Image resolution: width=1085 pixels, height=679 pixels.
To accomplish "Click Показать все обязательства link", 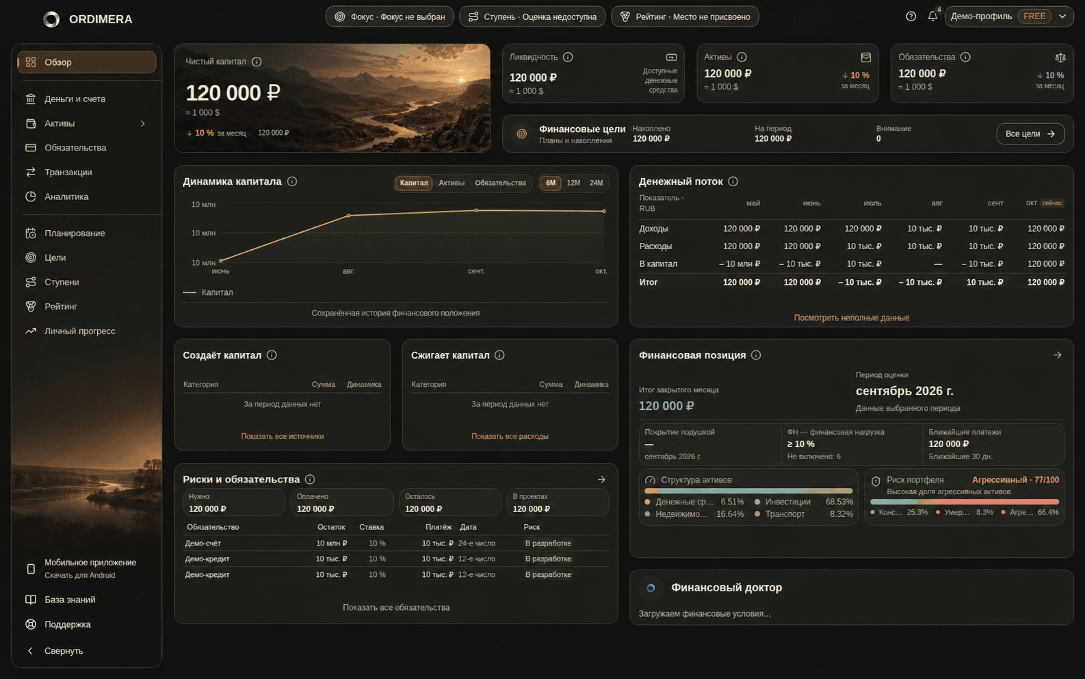I will [396, 608].
